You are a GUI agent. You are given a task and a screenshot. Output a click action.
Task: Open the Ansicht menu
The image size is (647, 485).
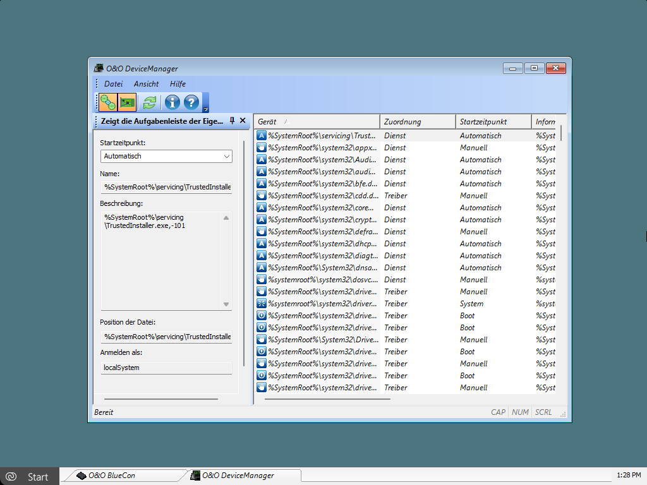(x=146, y=84)
